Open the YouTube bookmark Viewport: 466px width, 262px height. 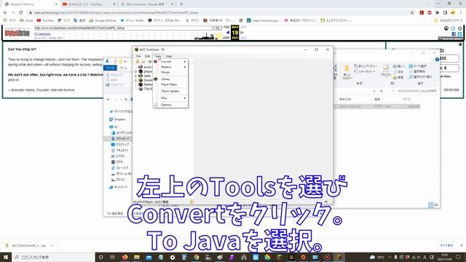tap(45, 20)
